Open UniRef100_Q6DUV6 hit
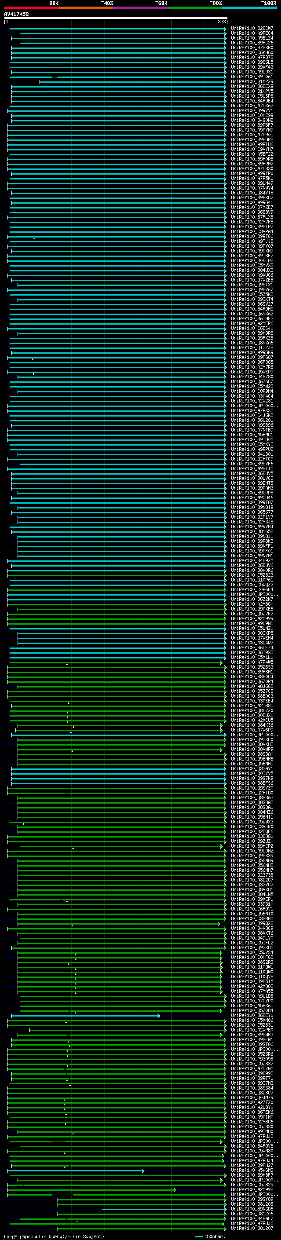The width and height of the screenshot is (281, 1240). (x=252, y=566)
